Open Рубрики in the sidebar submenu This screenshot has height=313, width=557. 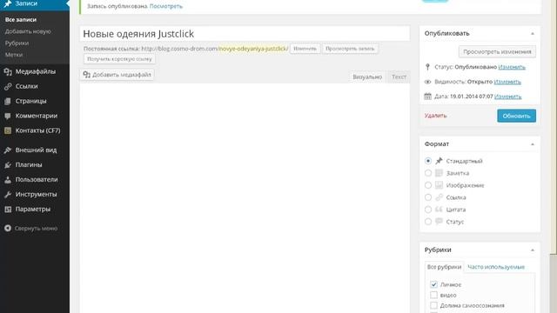point(17,43)
